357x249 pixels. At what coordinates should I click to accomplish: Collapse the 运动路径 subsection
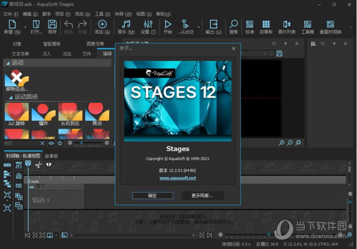pyautogui.click(x=11, y=98)
